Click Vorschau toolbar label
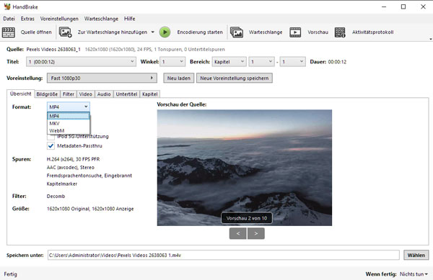Image resolution: width=433 pixels, height=280 pixels. 318,32
